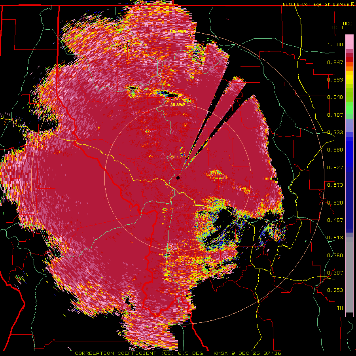Select the 0.307 scale value
Screen dimensions: 356x356
point(335,273)
